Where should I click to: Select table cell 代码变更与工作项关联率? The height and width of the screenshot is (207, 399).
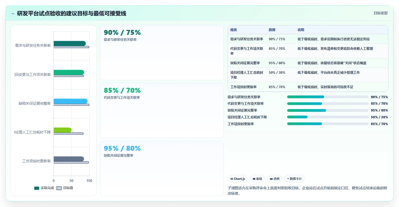click(x=247, y=51)
